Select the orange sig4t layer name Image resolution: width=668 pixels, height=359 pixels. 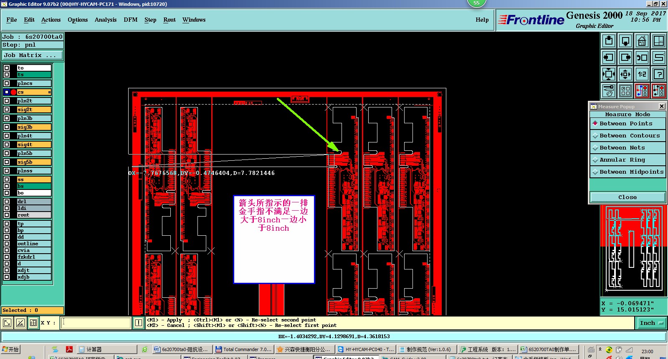click(x=34, y=145)
